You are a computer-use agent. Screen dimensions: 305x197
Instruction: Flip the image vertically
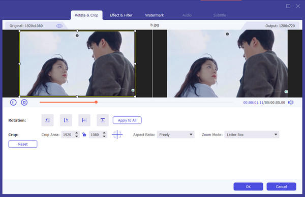tap(103, 120)
